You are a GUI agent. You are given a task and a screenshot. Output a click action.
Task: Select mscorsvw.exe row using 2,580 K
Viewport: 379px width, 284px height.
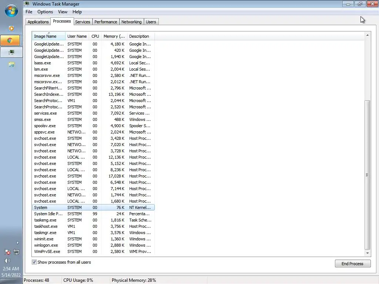click(93, 75)
